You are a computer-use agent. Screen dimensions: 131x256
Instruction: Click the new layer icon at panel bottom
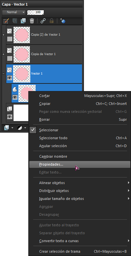click(x=6, y=128)
